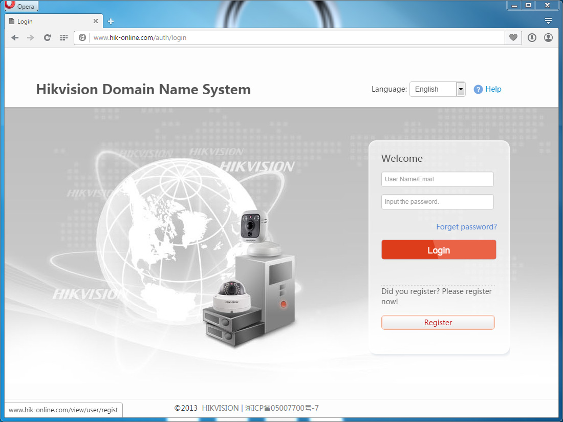The image size is (563, 422).
Task: Close the Opera window
Action: pyautogui.click(x=547, y=5)
